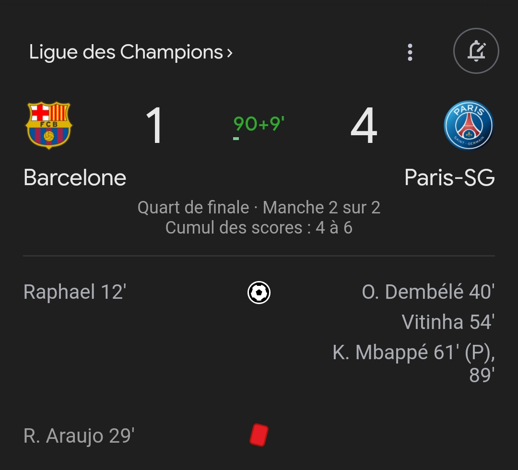The height and width of the screenshot is (470, 518).
Task: Toggle match notification bell
Action: pos(476,51)
